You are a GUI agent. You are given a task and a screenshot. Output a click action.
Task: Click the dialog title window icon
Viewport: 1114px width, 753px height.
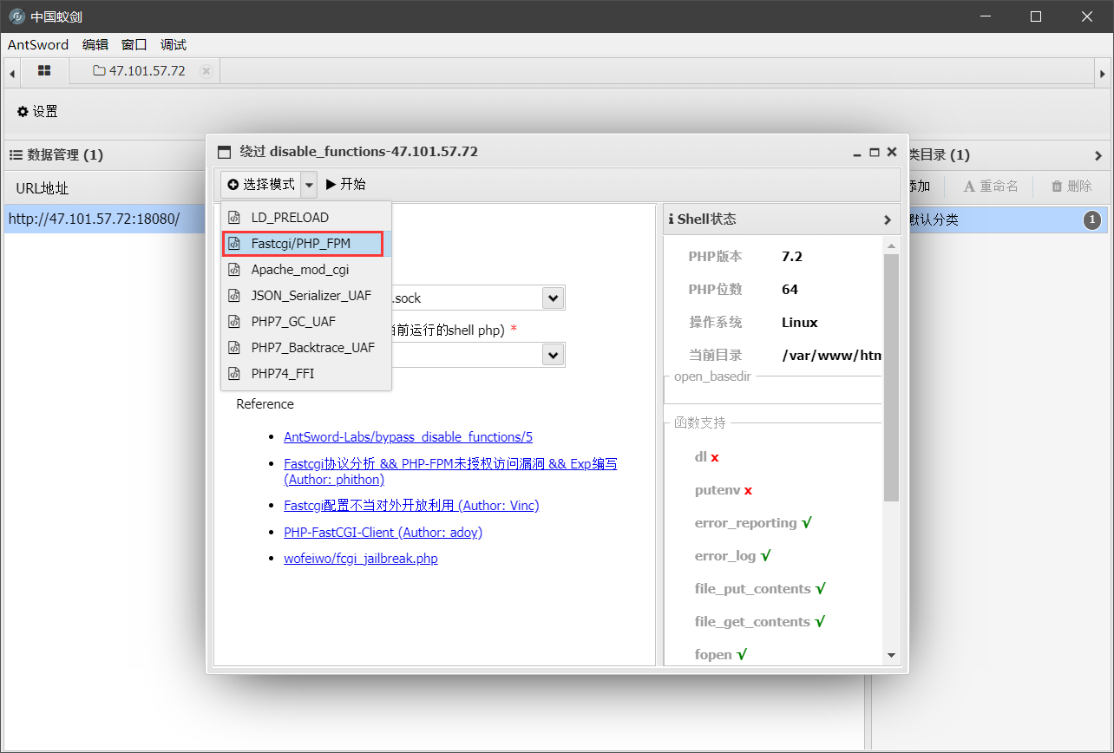[225, 152]
